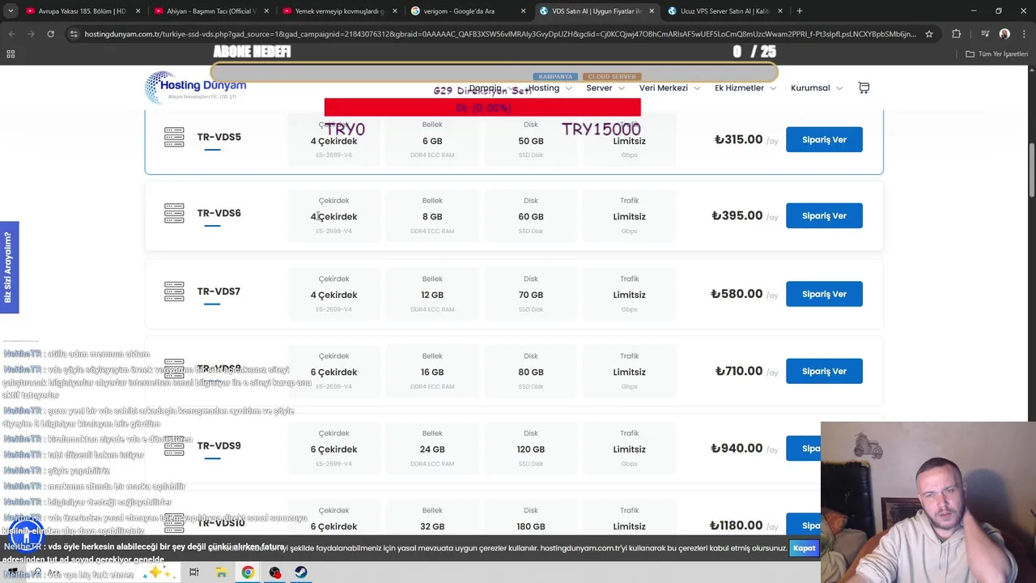This screenshot has height=583, width=1036.
Task: Click the TR-VDS5 server rack icon
Action: [174, 137]
